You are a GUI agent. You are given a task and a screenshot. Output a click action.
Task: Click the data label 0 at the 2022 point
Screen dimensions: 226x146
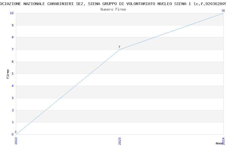(16, 132)
